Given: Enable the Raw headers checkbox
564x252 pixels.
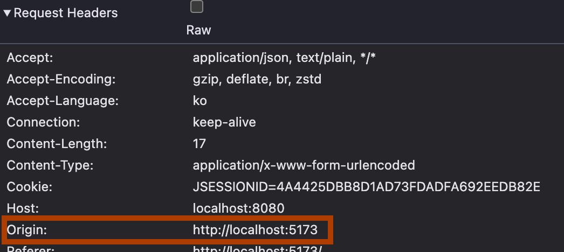Looking at the screenshot, I should point(197,6).
